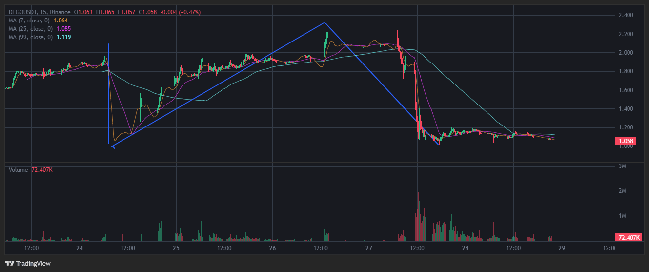This screenshot has width=649, height=272.
Task: Select the Volume indicator legend label
Action: (x=18, y=169)
